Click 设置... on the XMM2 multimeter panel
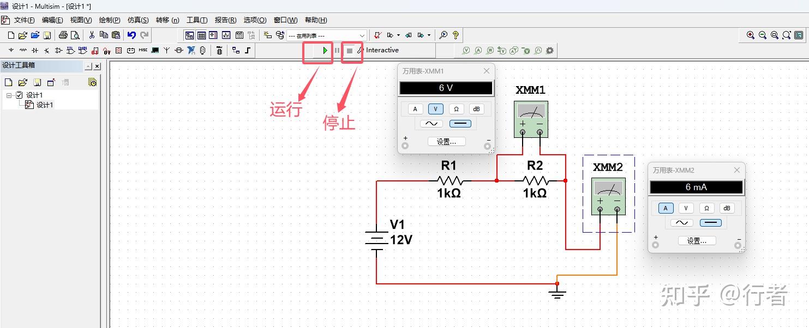The image size is (809, 328). coord(697,240)
